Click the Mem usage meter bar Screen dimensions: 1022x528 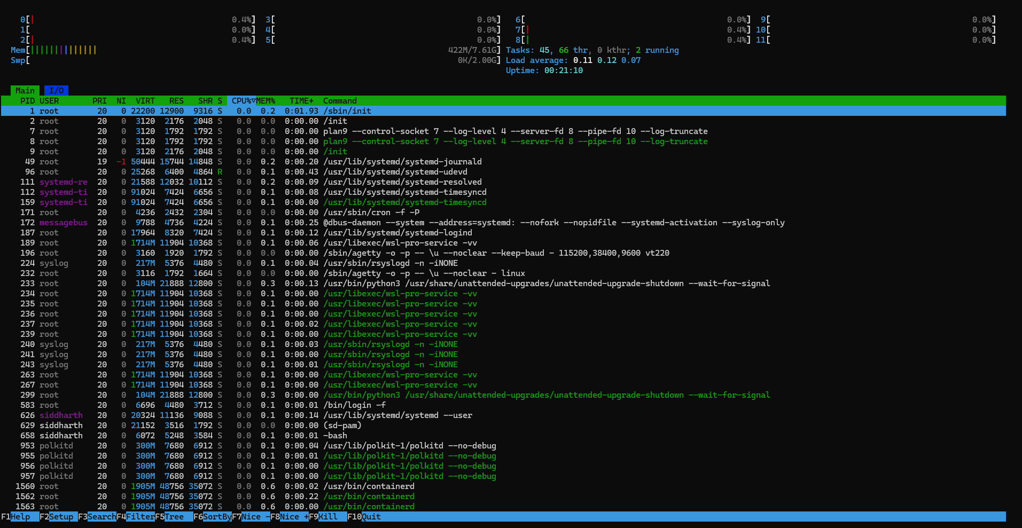coord(64,50)
